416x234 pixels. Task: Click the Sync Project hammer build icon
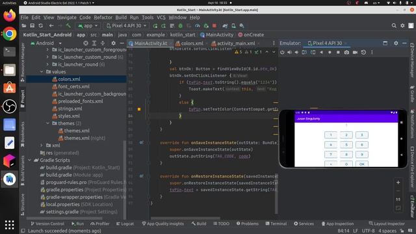click(x=68, y=26)
